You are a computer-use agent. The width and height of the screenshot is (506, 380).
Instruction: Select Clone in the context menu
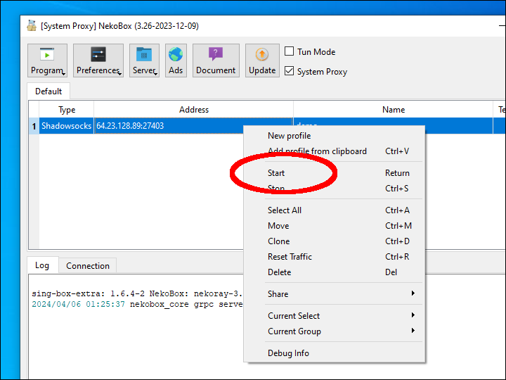pyautogui.click(x=278, y=241)
